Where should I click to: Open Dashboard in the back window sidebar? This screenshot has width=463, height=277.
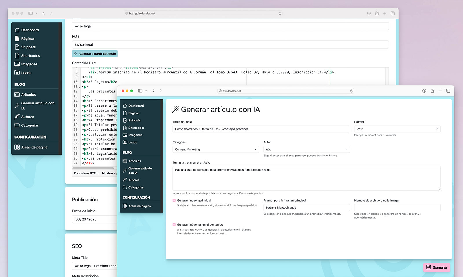[30, 30]
